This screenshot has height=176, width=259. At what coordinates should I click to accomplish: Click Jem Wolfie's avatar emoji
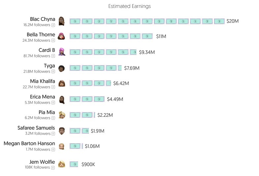click(61, 164)
